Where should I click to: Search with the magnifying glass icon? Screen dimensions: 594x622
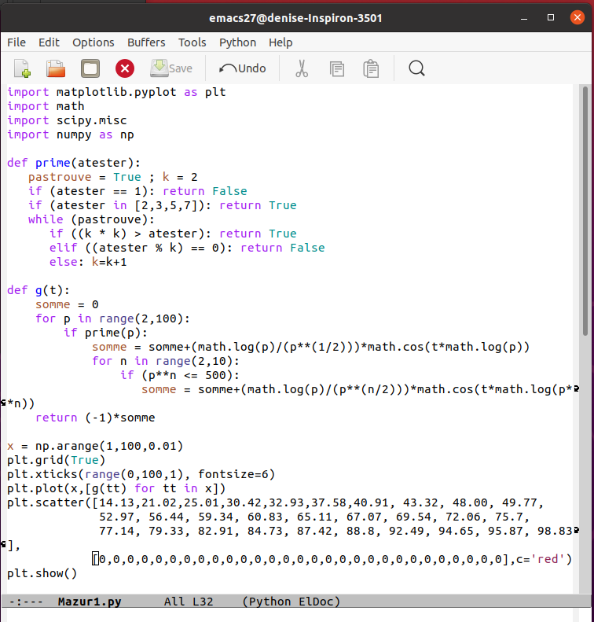pos(416,68)
